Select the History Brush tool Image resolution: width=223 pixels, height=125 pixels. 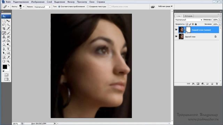pos(8,37)
